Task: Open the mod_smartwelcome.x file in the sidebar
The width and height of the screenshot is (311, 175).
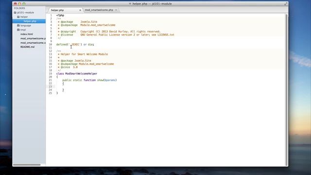Action: pos(33,43)
